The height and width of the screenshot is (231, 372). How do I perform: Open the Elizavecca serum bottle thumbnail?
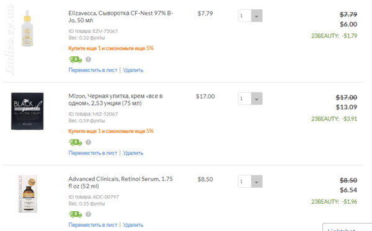pos(27,28)
